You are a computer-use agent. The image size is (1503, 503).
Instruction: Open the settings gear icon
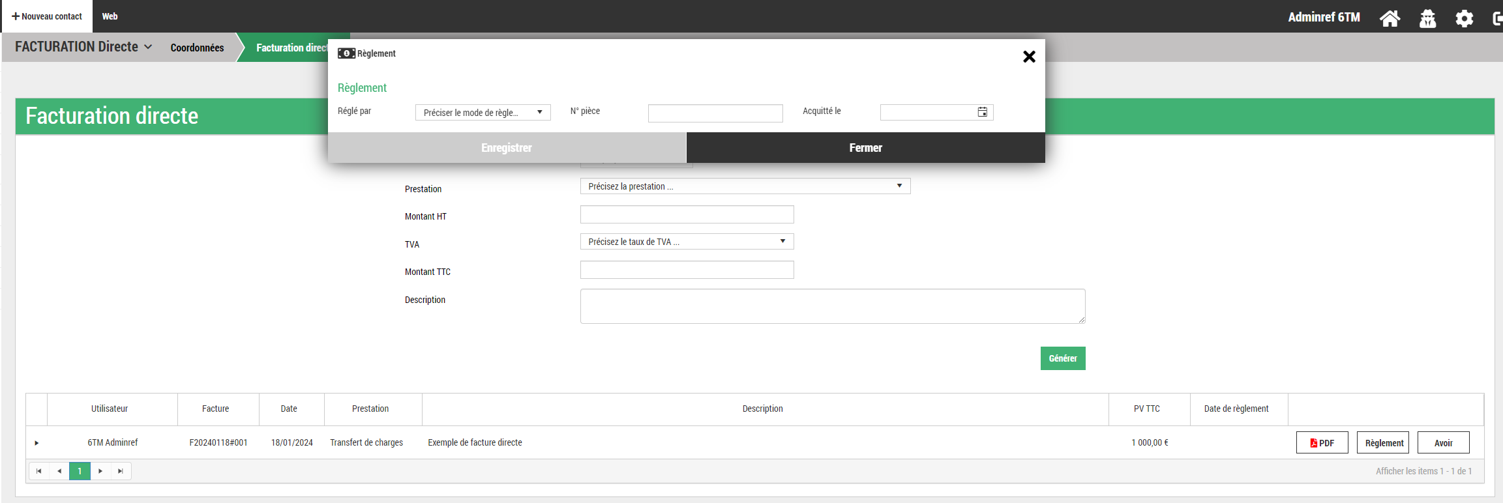point(1464,18)
